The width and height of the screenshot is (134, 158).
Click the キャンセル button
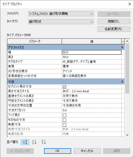click(87, 151)
